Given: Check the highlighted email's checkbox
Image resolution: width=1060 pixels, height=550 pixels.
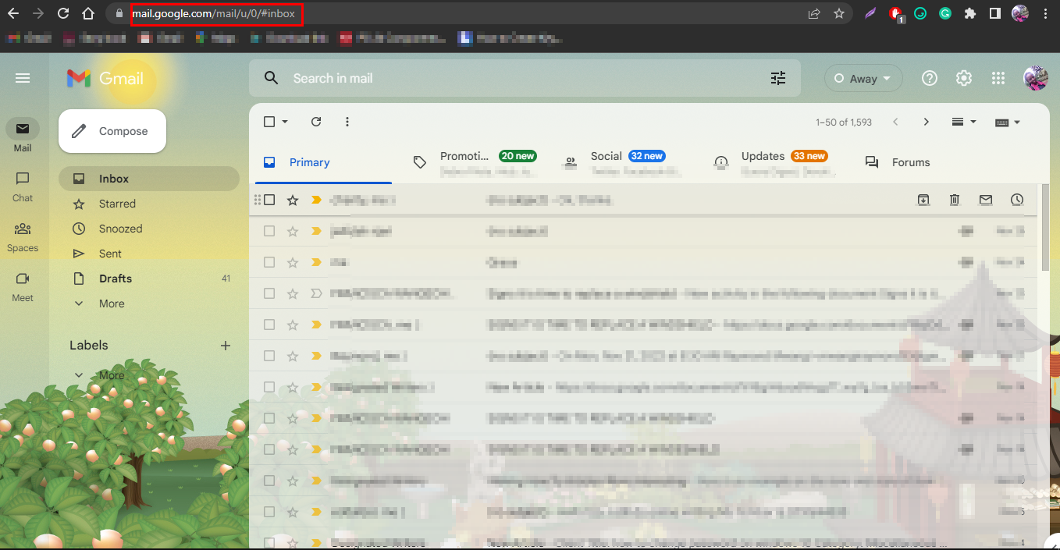Looking at the screenshot, I should tap(269, 200).
